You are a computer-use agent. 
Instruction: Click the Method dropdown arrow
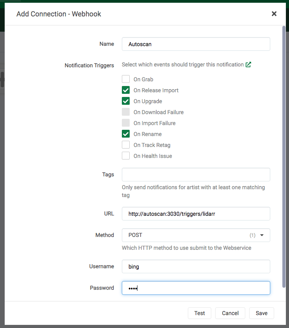point(262,235)
